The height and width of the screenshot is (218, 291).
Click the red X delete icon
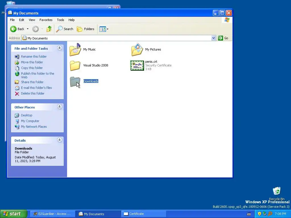[17, 94]
